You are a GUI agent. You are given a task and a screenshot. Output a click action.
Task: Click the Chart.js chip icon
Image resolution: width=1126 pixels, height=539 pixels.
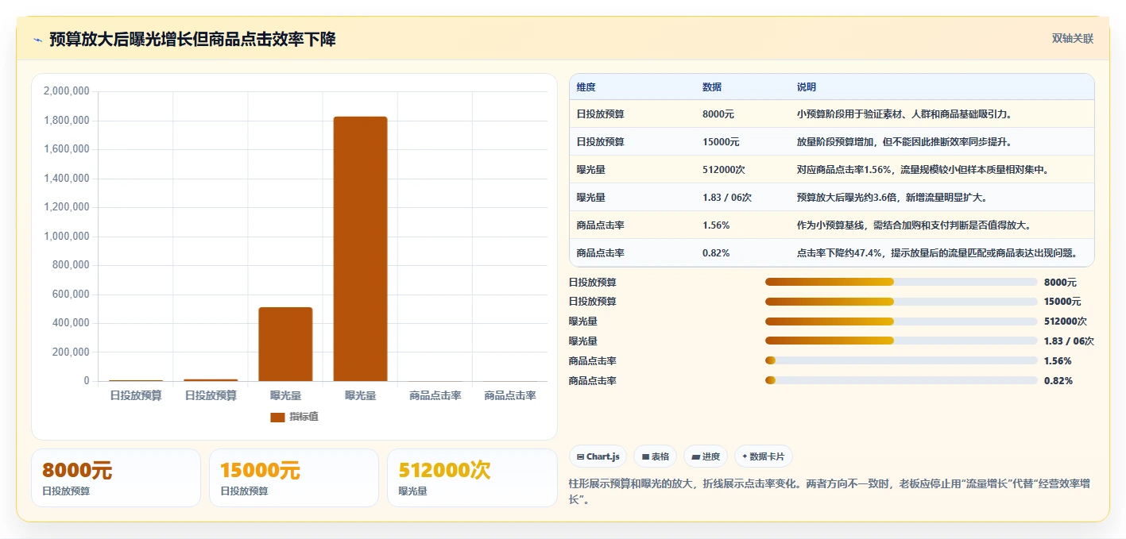tap(580, 456)
